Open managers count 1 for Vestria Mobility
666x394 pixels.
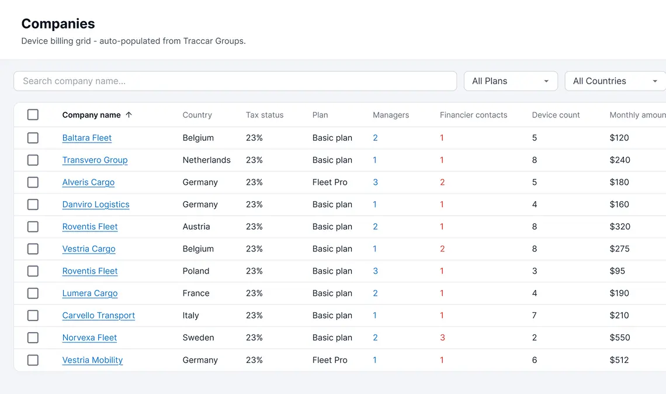click(374, 360)
